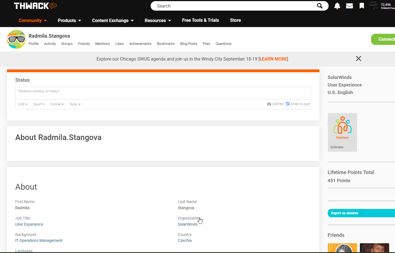
Task: Open the Insert dropdown in editor
Action: (39, 104)
